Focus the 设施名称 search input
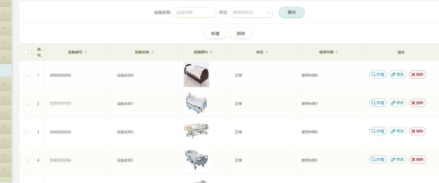 point(195,12)
